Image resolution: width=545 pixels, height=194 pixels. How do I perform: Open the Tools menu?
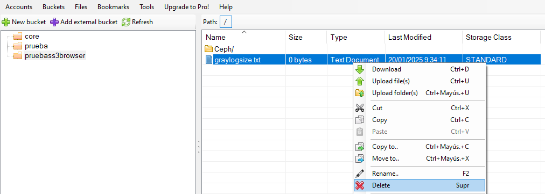click(146, 7)
